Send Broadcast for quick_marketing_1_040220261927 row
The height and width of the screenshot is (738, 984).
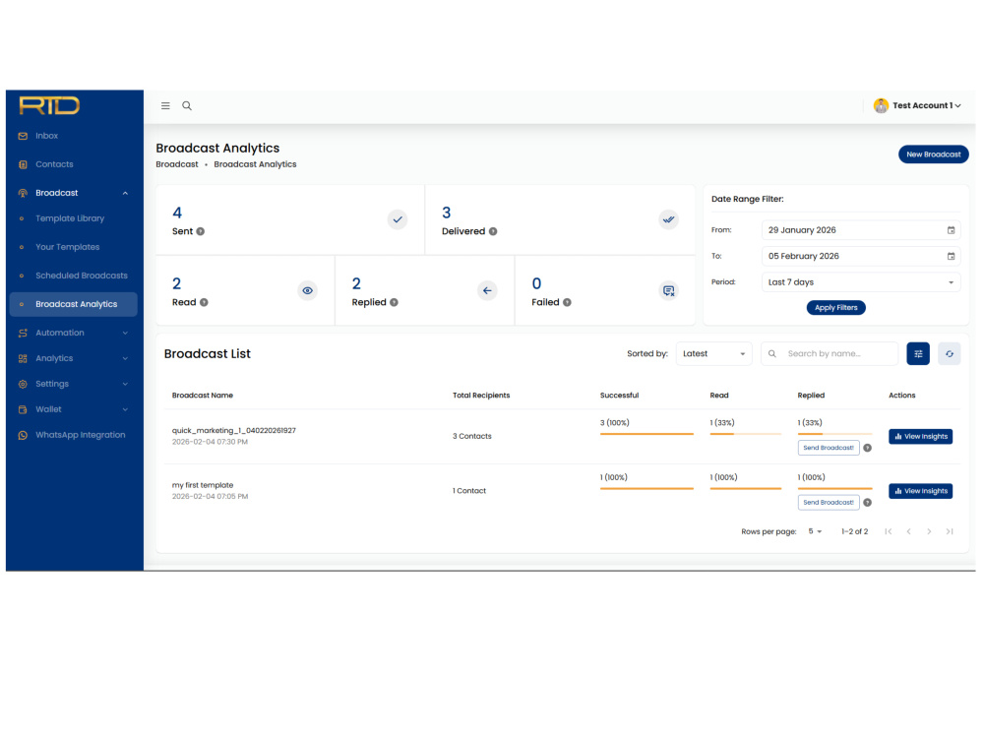tap(829, 448)
